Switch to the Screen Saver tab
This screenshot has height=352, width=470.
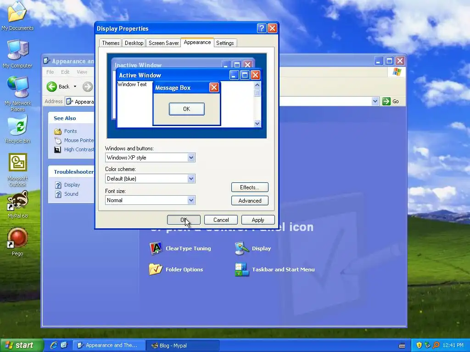pos(163,43)
